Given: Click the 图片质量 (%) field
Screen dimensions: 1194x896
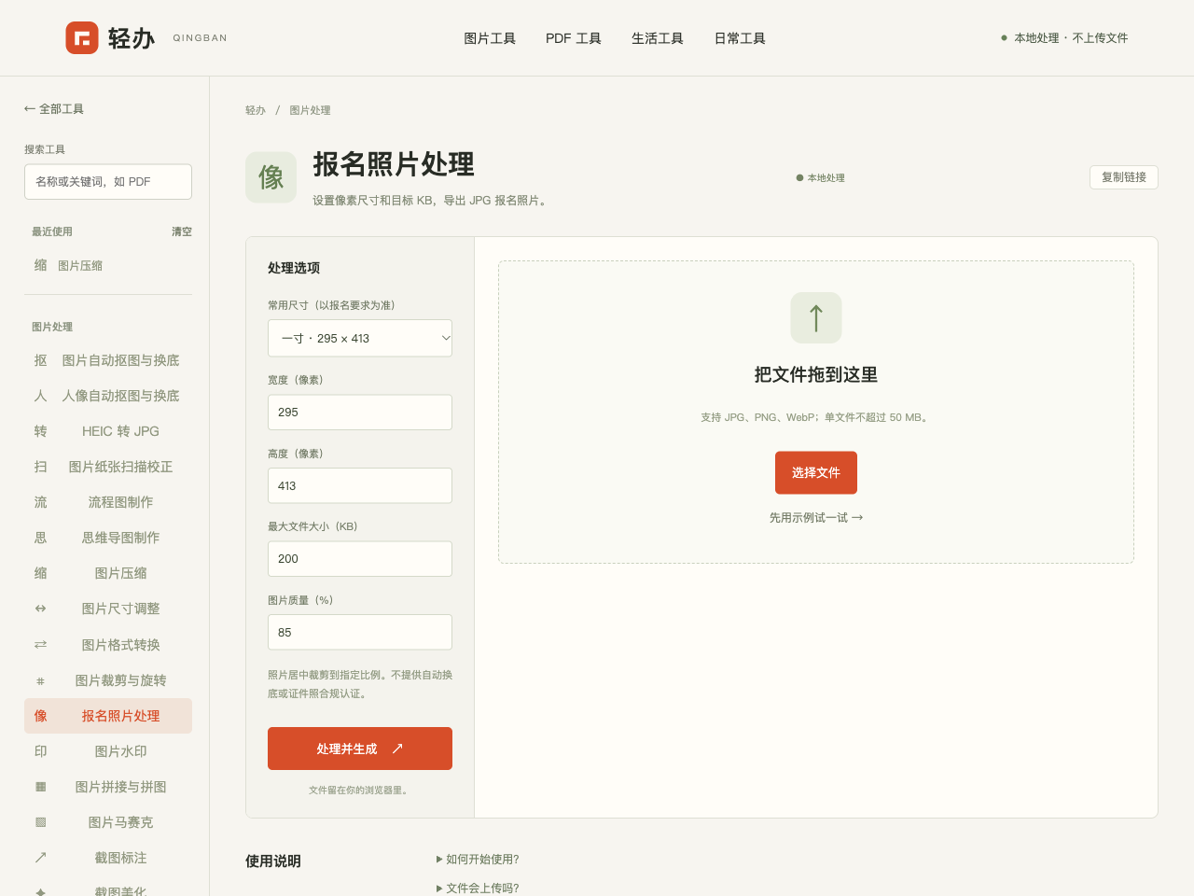Looking at the screenshot, I should pyautogui.click(x=360, y=632).
